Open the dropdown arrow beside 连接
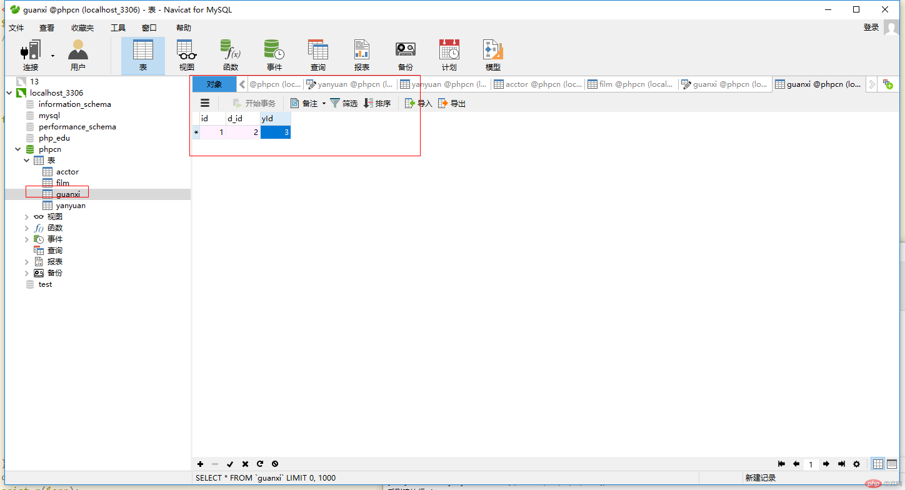 (x=52, y=56)
